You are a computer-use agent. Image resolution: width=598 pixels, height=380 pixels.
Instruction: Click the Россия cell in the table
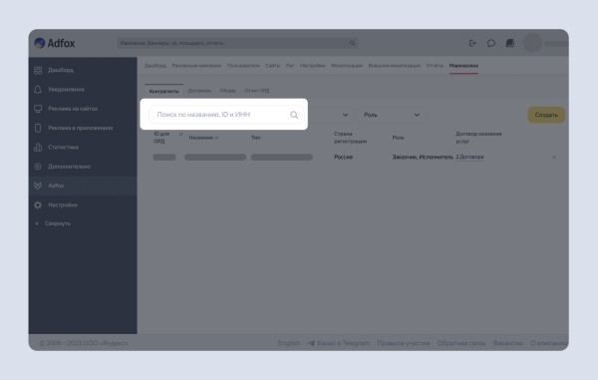coord(343,157)
